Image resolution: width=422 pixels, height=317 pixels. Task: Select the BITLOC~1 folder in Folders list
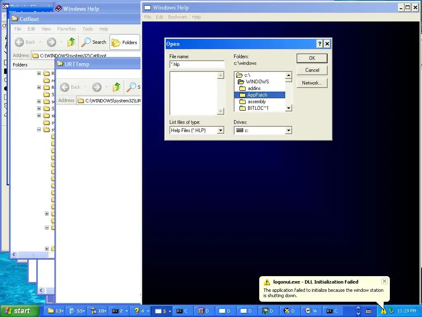(x=254, y=108)
